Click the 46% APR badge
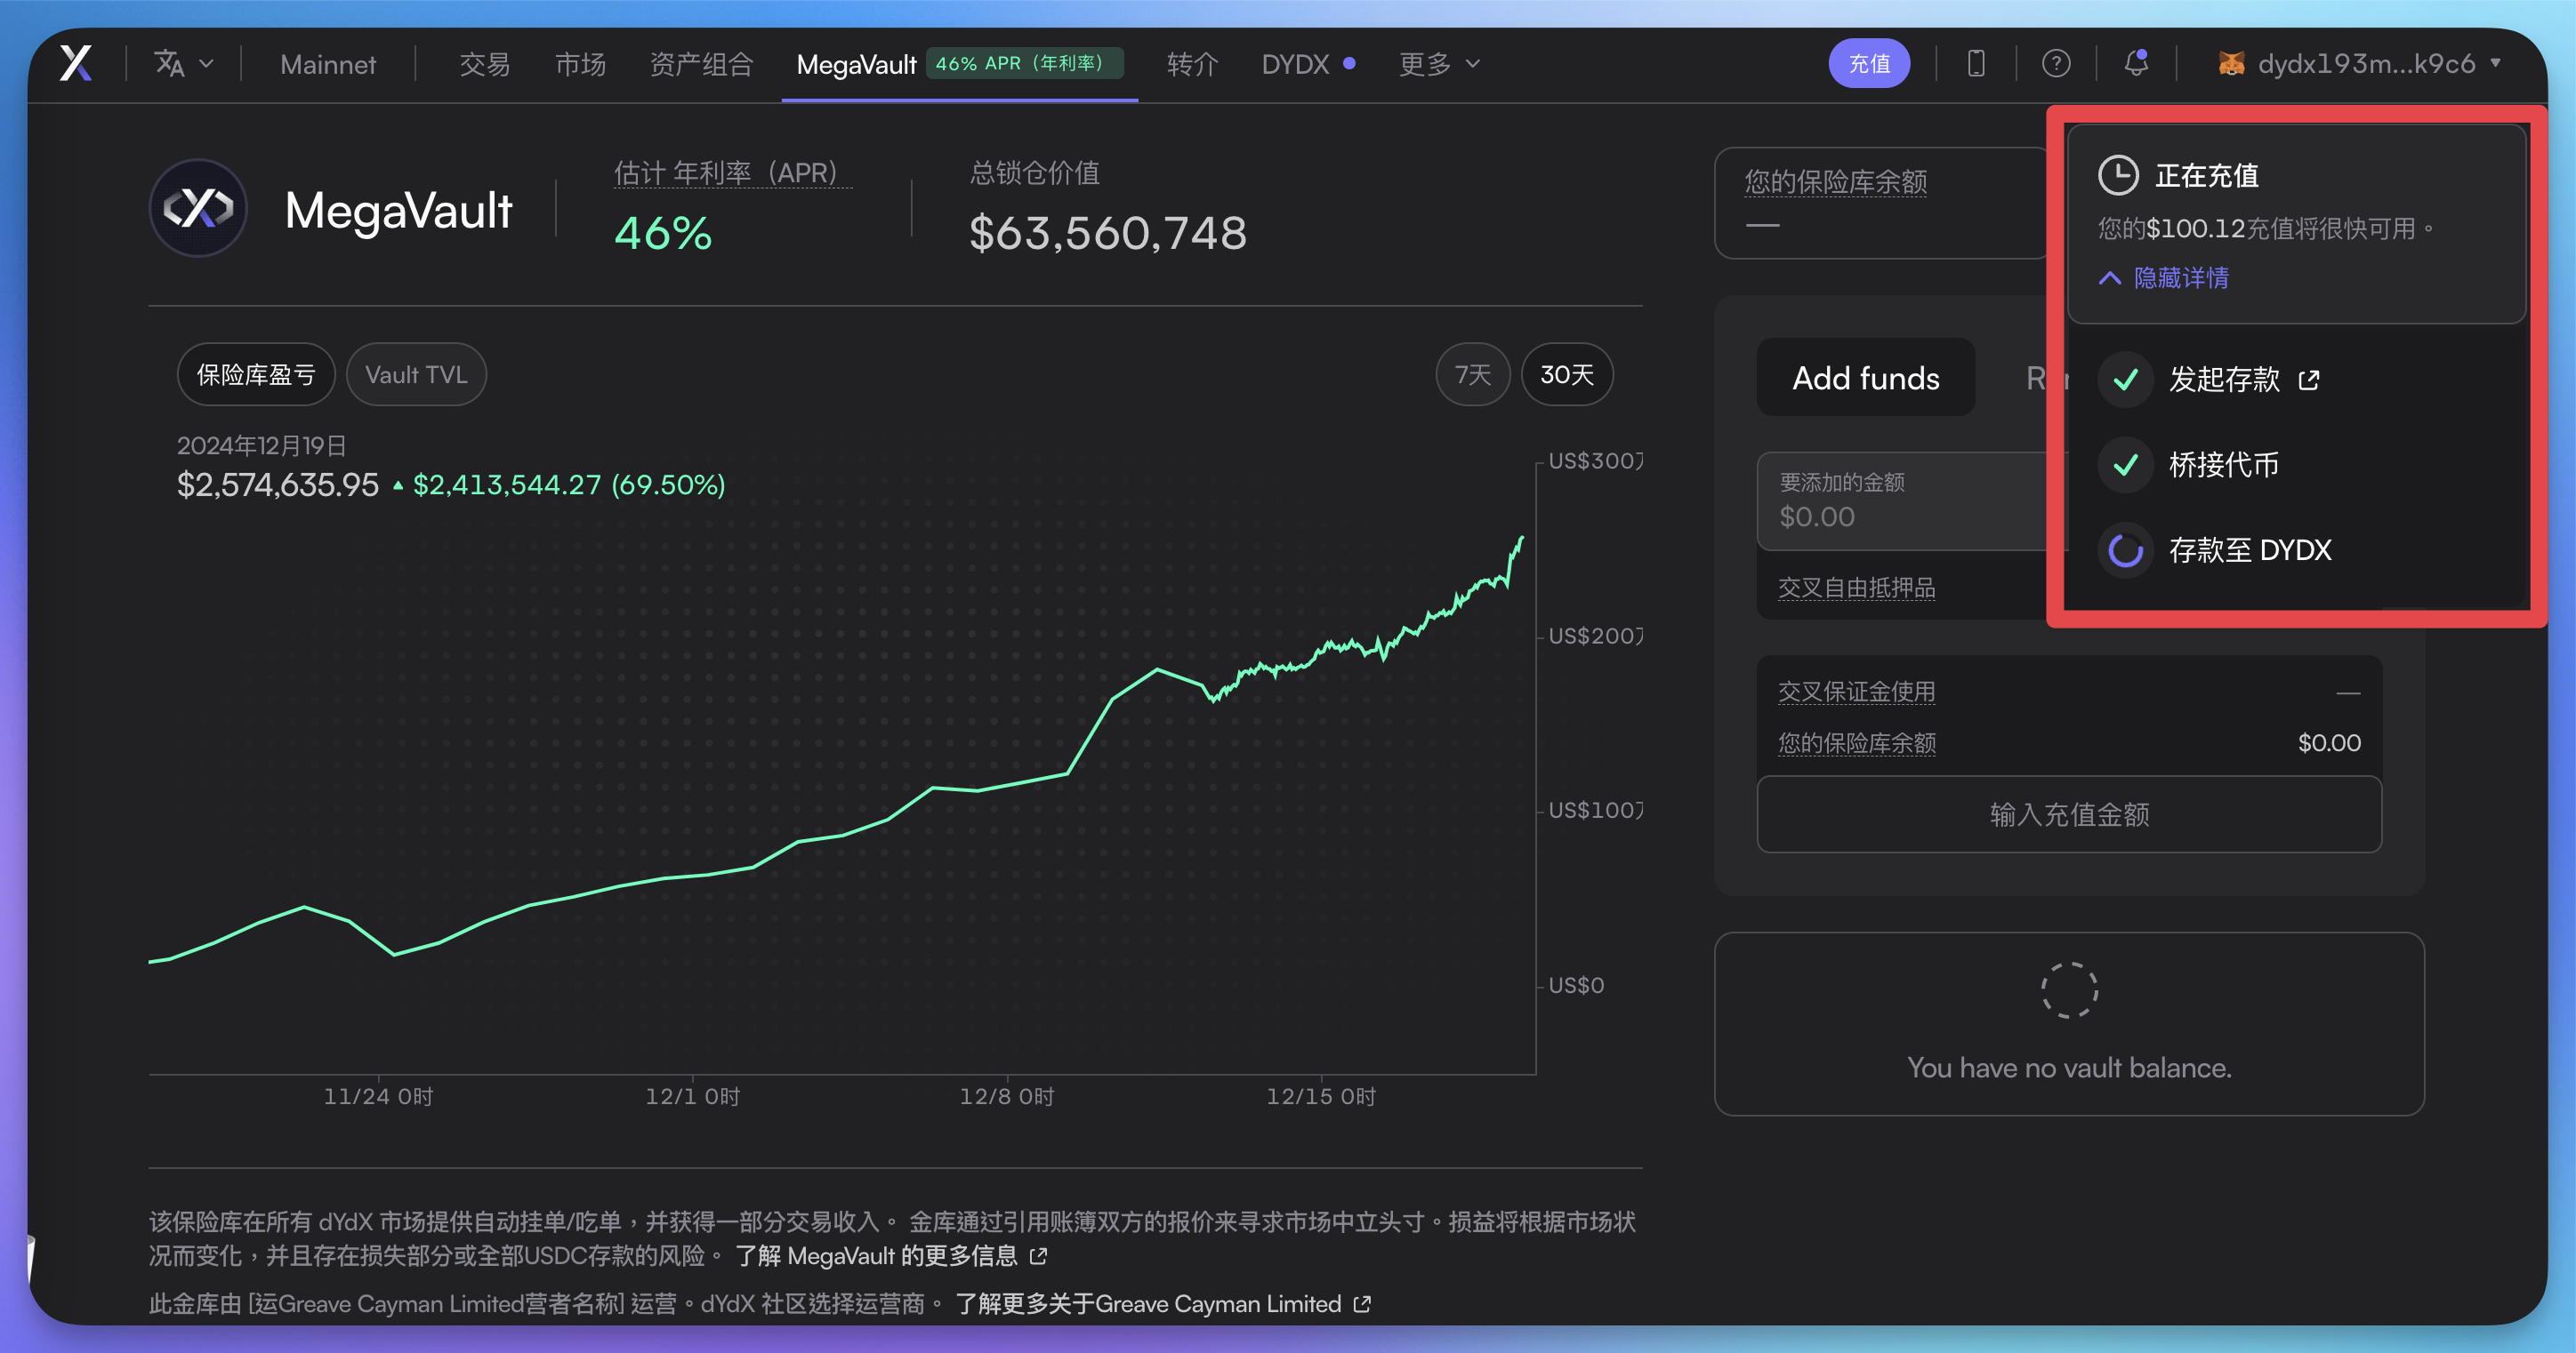2576x1353 pixels. click(x=1024, y=63)
